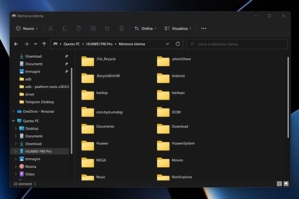Switch to details view icon in status bar
This screenshot has height=199, width=299.
coord(279,184)
